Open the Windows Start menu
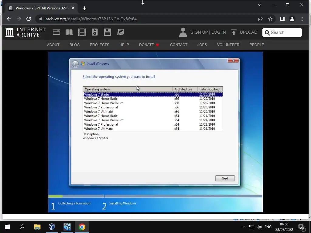311x233 pixels. tap(7, 227)
